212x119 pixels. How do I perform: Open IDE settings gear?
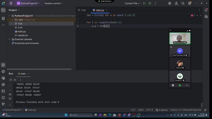click(x=189, y=3)
